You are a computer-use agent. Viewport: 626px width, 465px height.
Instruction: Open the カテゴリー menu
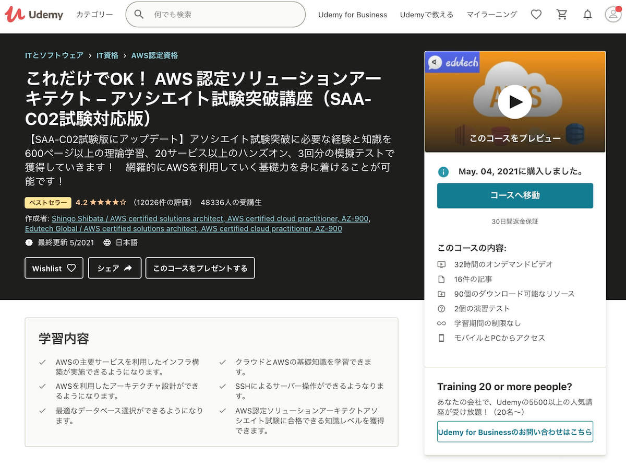[x=94, y=15]
